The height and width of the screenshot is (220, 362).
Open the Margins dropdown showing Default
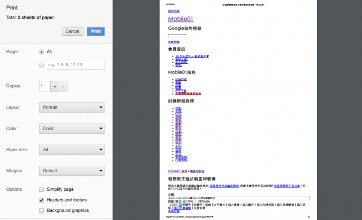(72, 171)
